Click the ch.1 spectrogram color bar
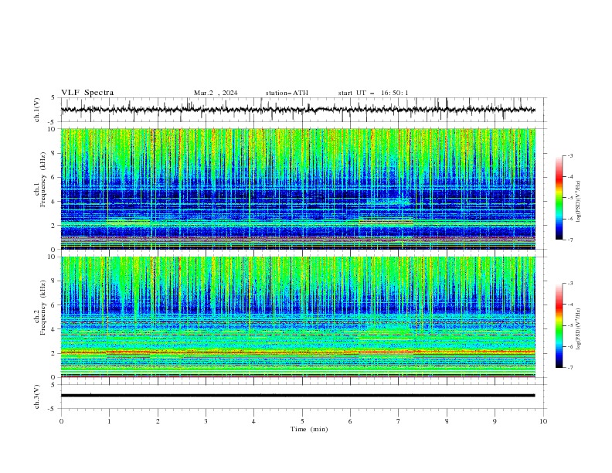Viewport: 612px width, 473px height. [559, 198]
